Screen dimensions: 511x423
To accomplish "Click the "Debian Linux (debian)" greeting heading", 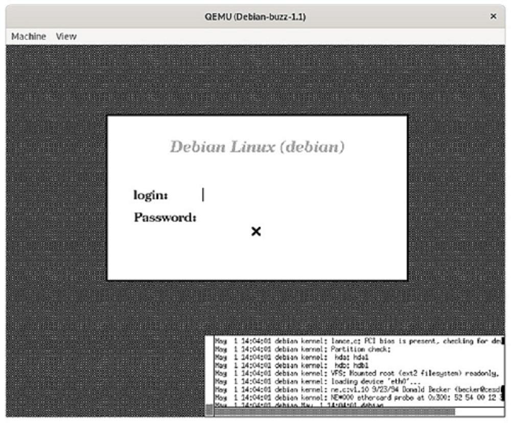I will tap(257, 147).
